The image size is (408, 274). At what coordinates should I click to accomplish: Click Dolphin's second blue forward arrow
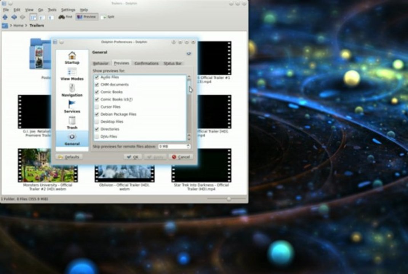coord(14,17)
